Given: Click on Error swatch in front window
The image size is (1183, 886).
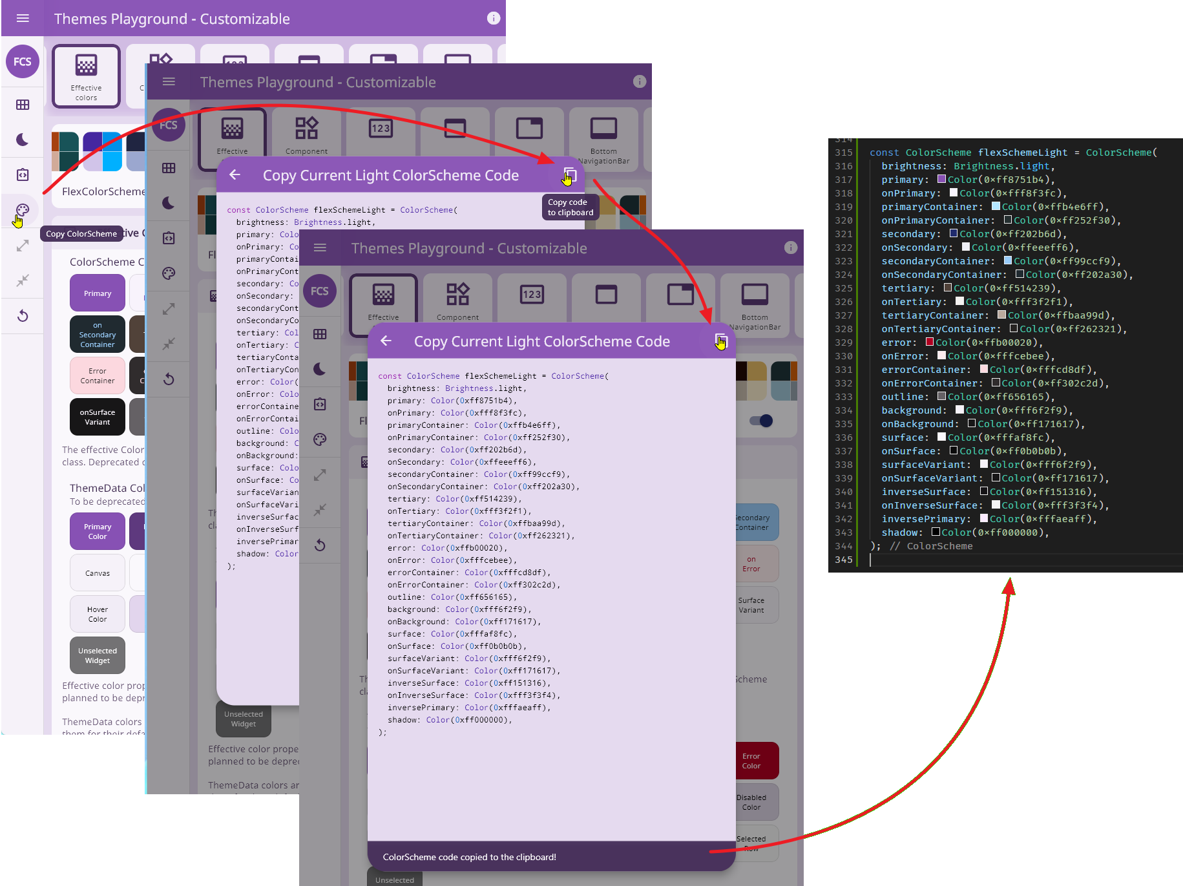Looking at the screenshot, I should (x=757, y=564).
